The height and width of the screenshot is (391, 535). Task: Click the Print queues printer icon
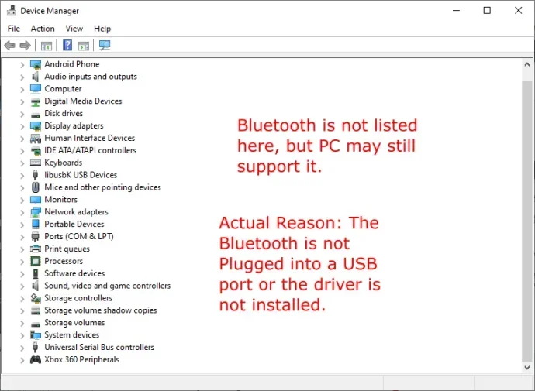pyautogui.click(x=36, y=249)
